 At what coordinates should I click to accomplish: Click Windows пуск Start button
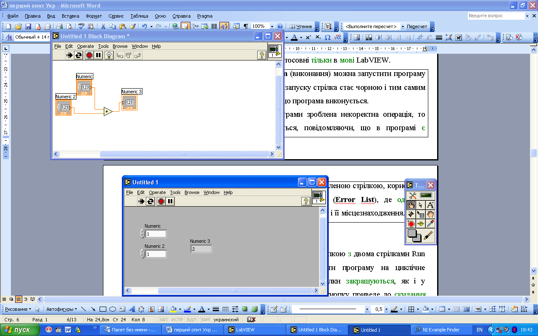point(20,330)
